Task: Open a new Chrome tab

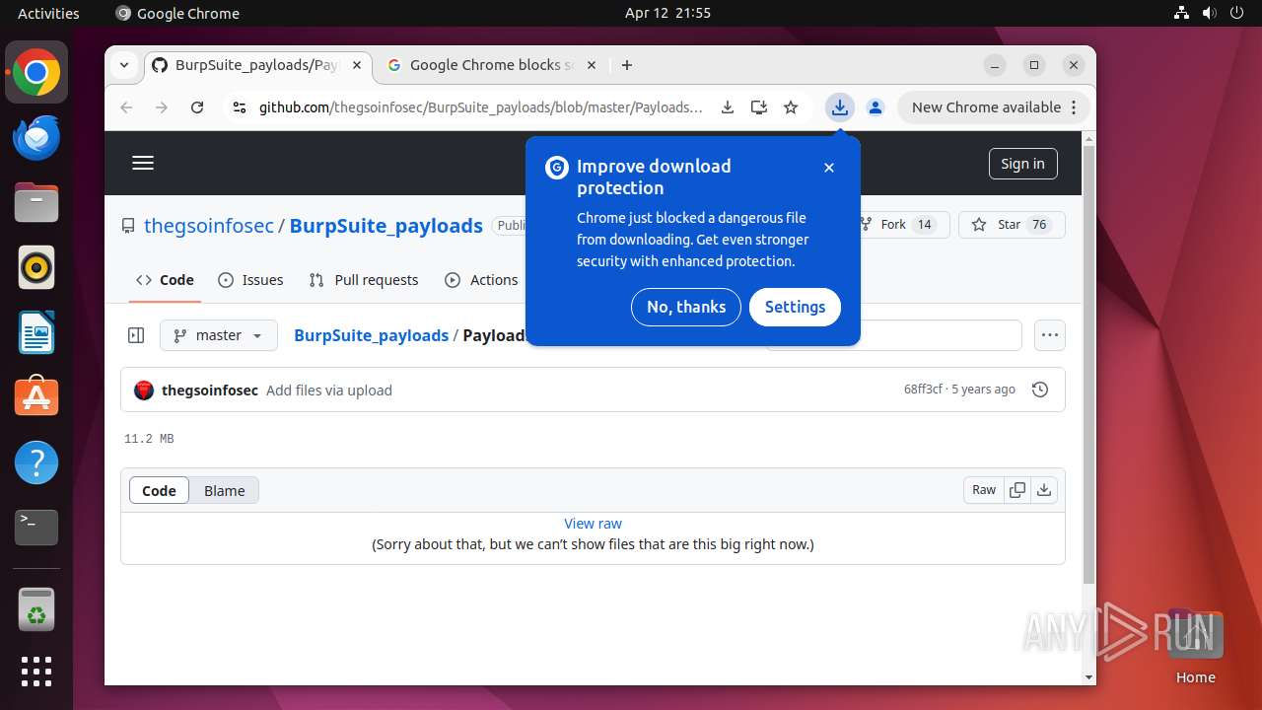Action: pos(627,65)
